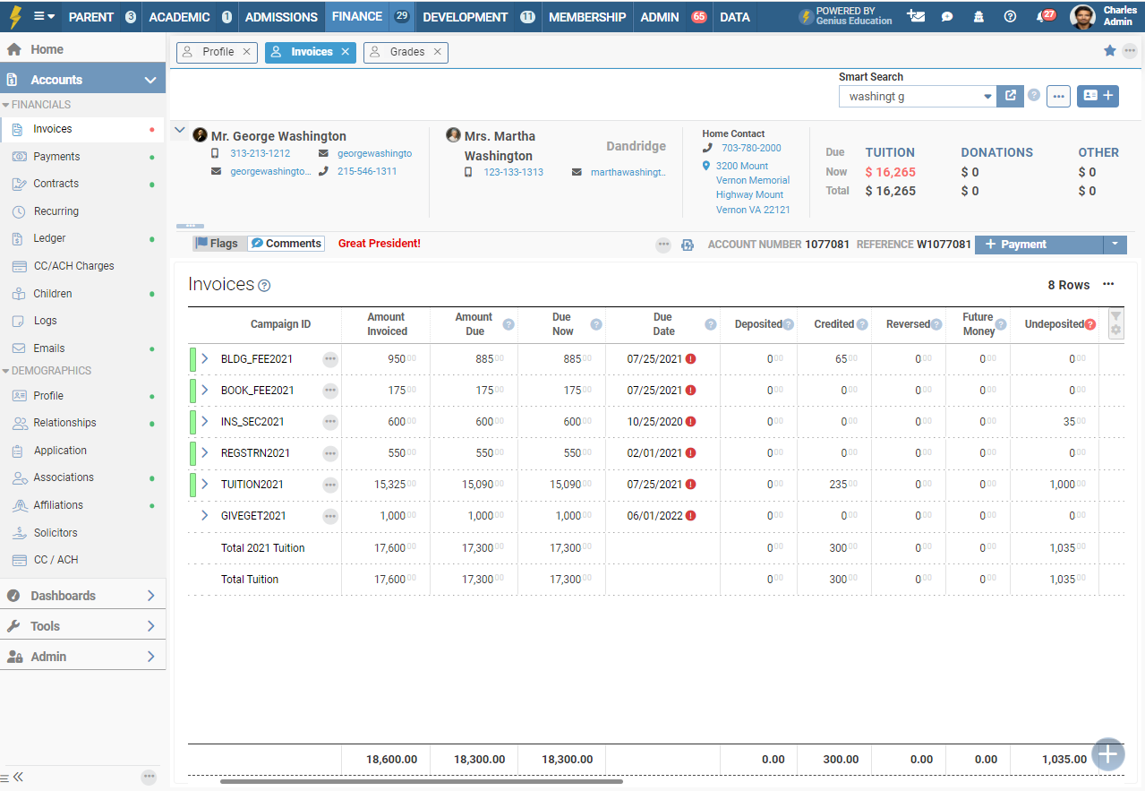The image size is (1145, 791).
Task: Expand the TUITION2021 invoice row
Action: point(205,485)
